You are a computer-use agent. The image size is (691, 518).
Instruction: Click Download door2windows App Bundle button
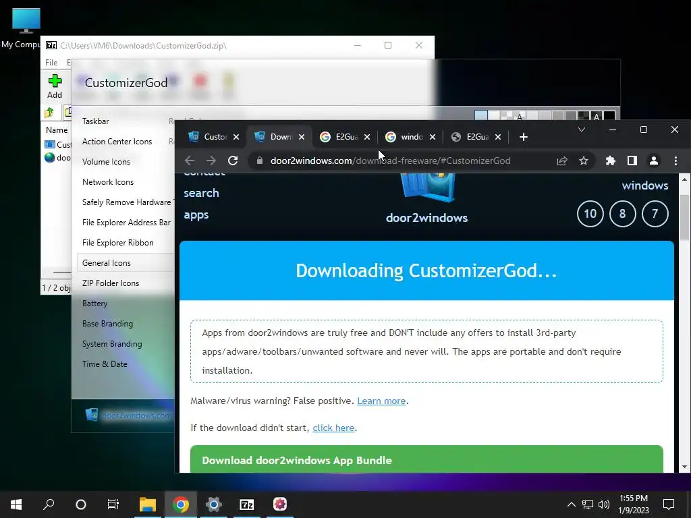tap(426, 459)
